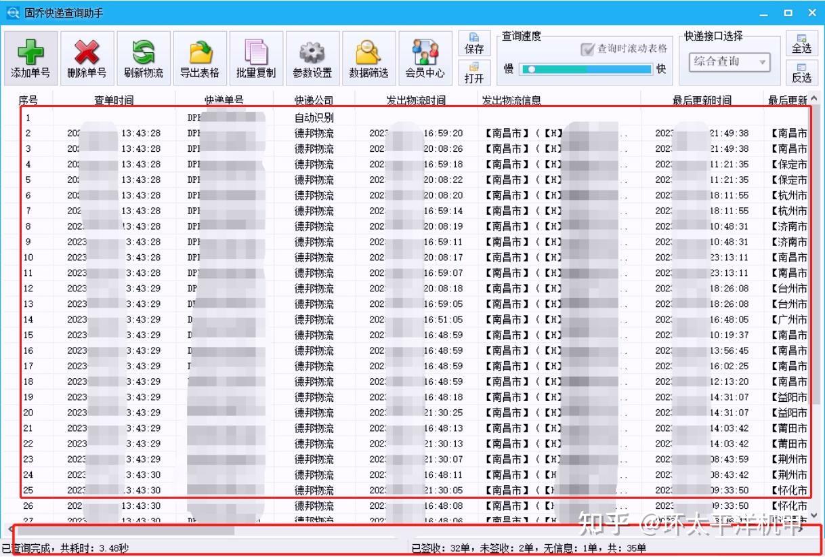Click 德邦物流 in row 26
This screenshot has width=825, height=557.
314,507
